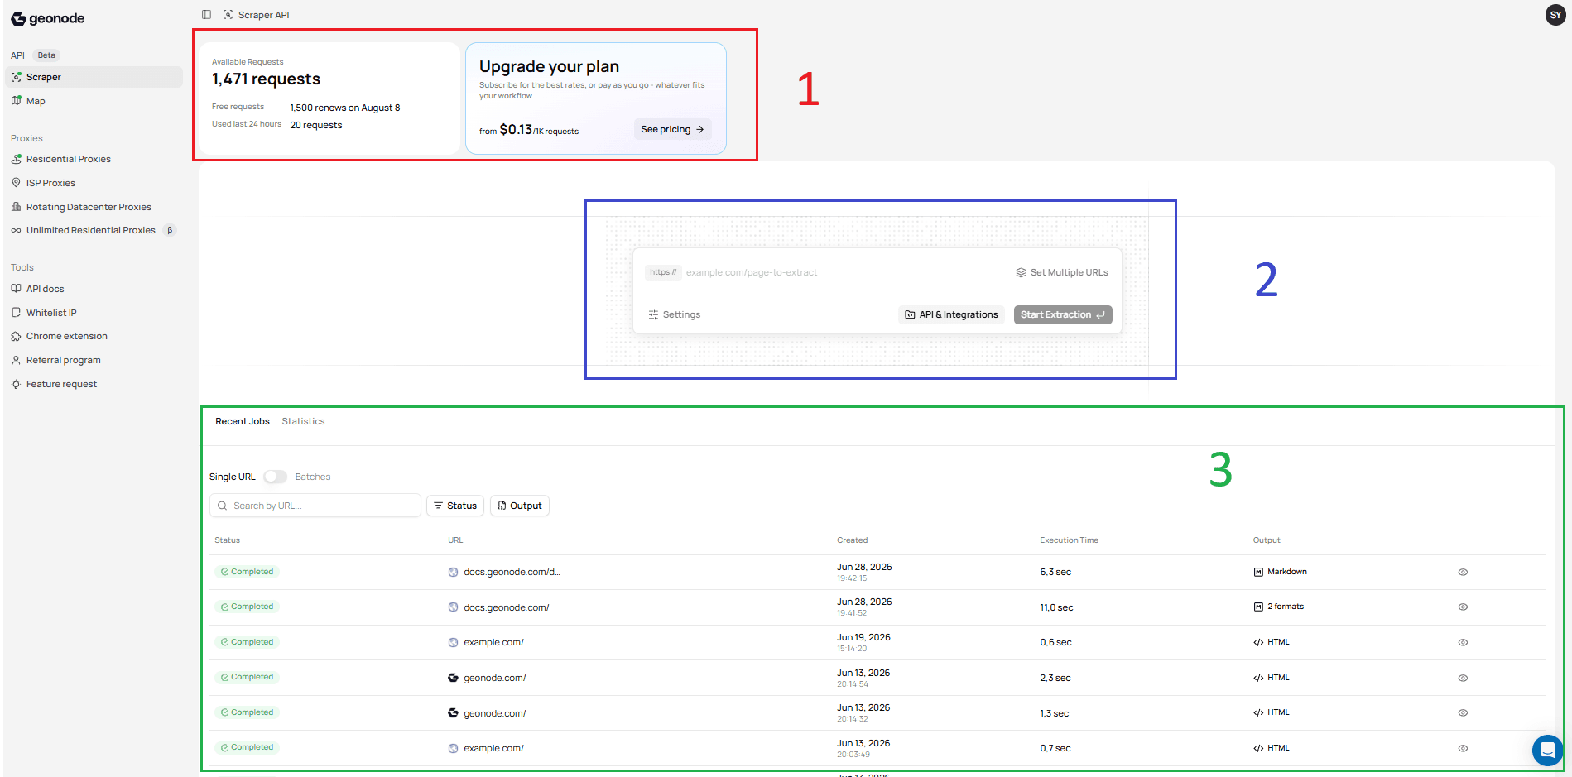The width and height of the screenshot is (1572, 777).
Task: Click the Whitelist IP icon
Action: tap(16, 313)
